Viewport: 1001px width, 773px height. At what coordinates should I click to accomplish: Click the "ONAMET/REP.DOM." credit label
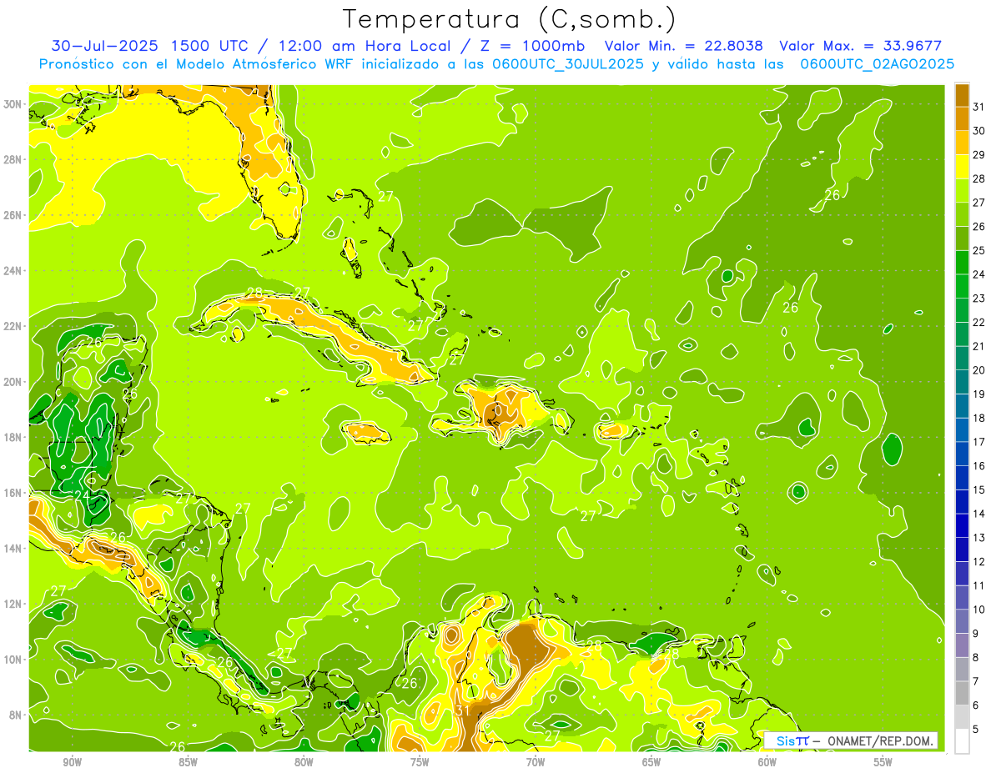tap(881, 740)
